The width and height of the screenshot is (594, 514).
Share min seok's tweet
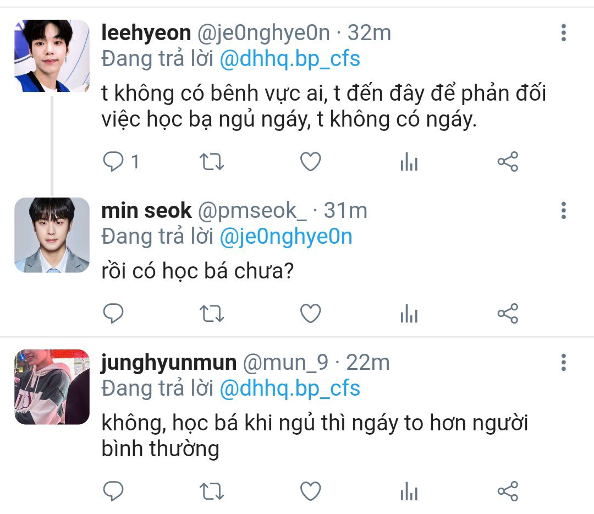[508, 314]
